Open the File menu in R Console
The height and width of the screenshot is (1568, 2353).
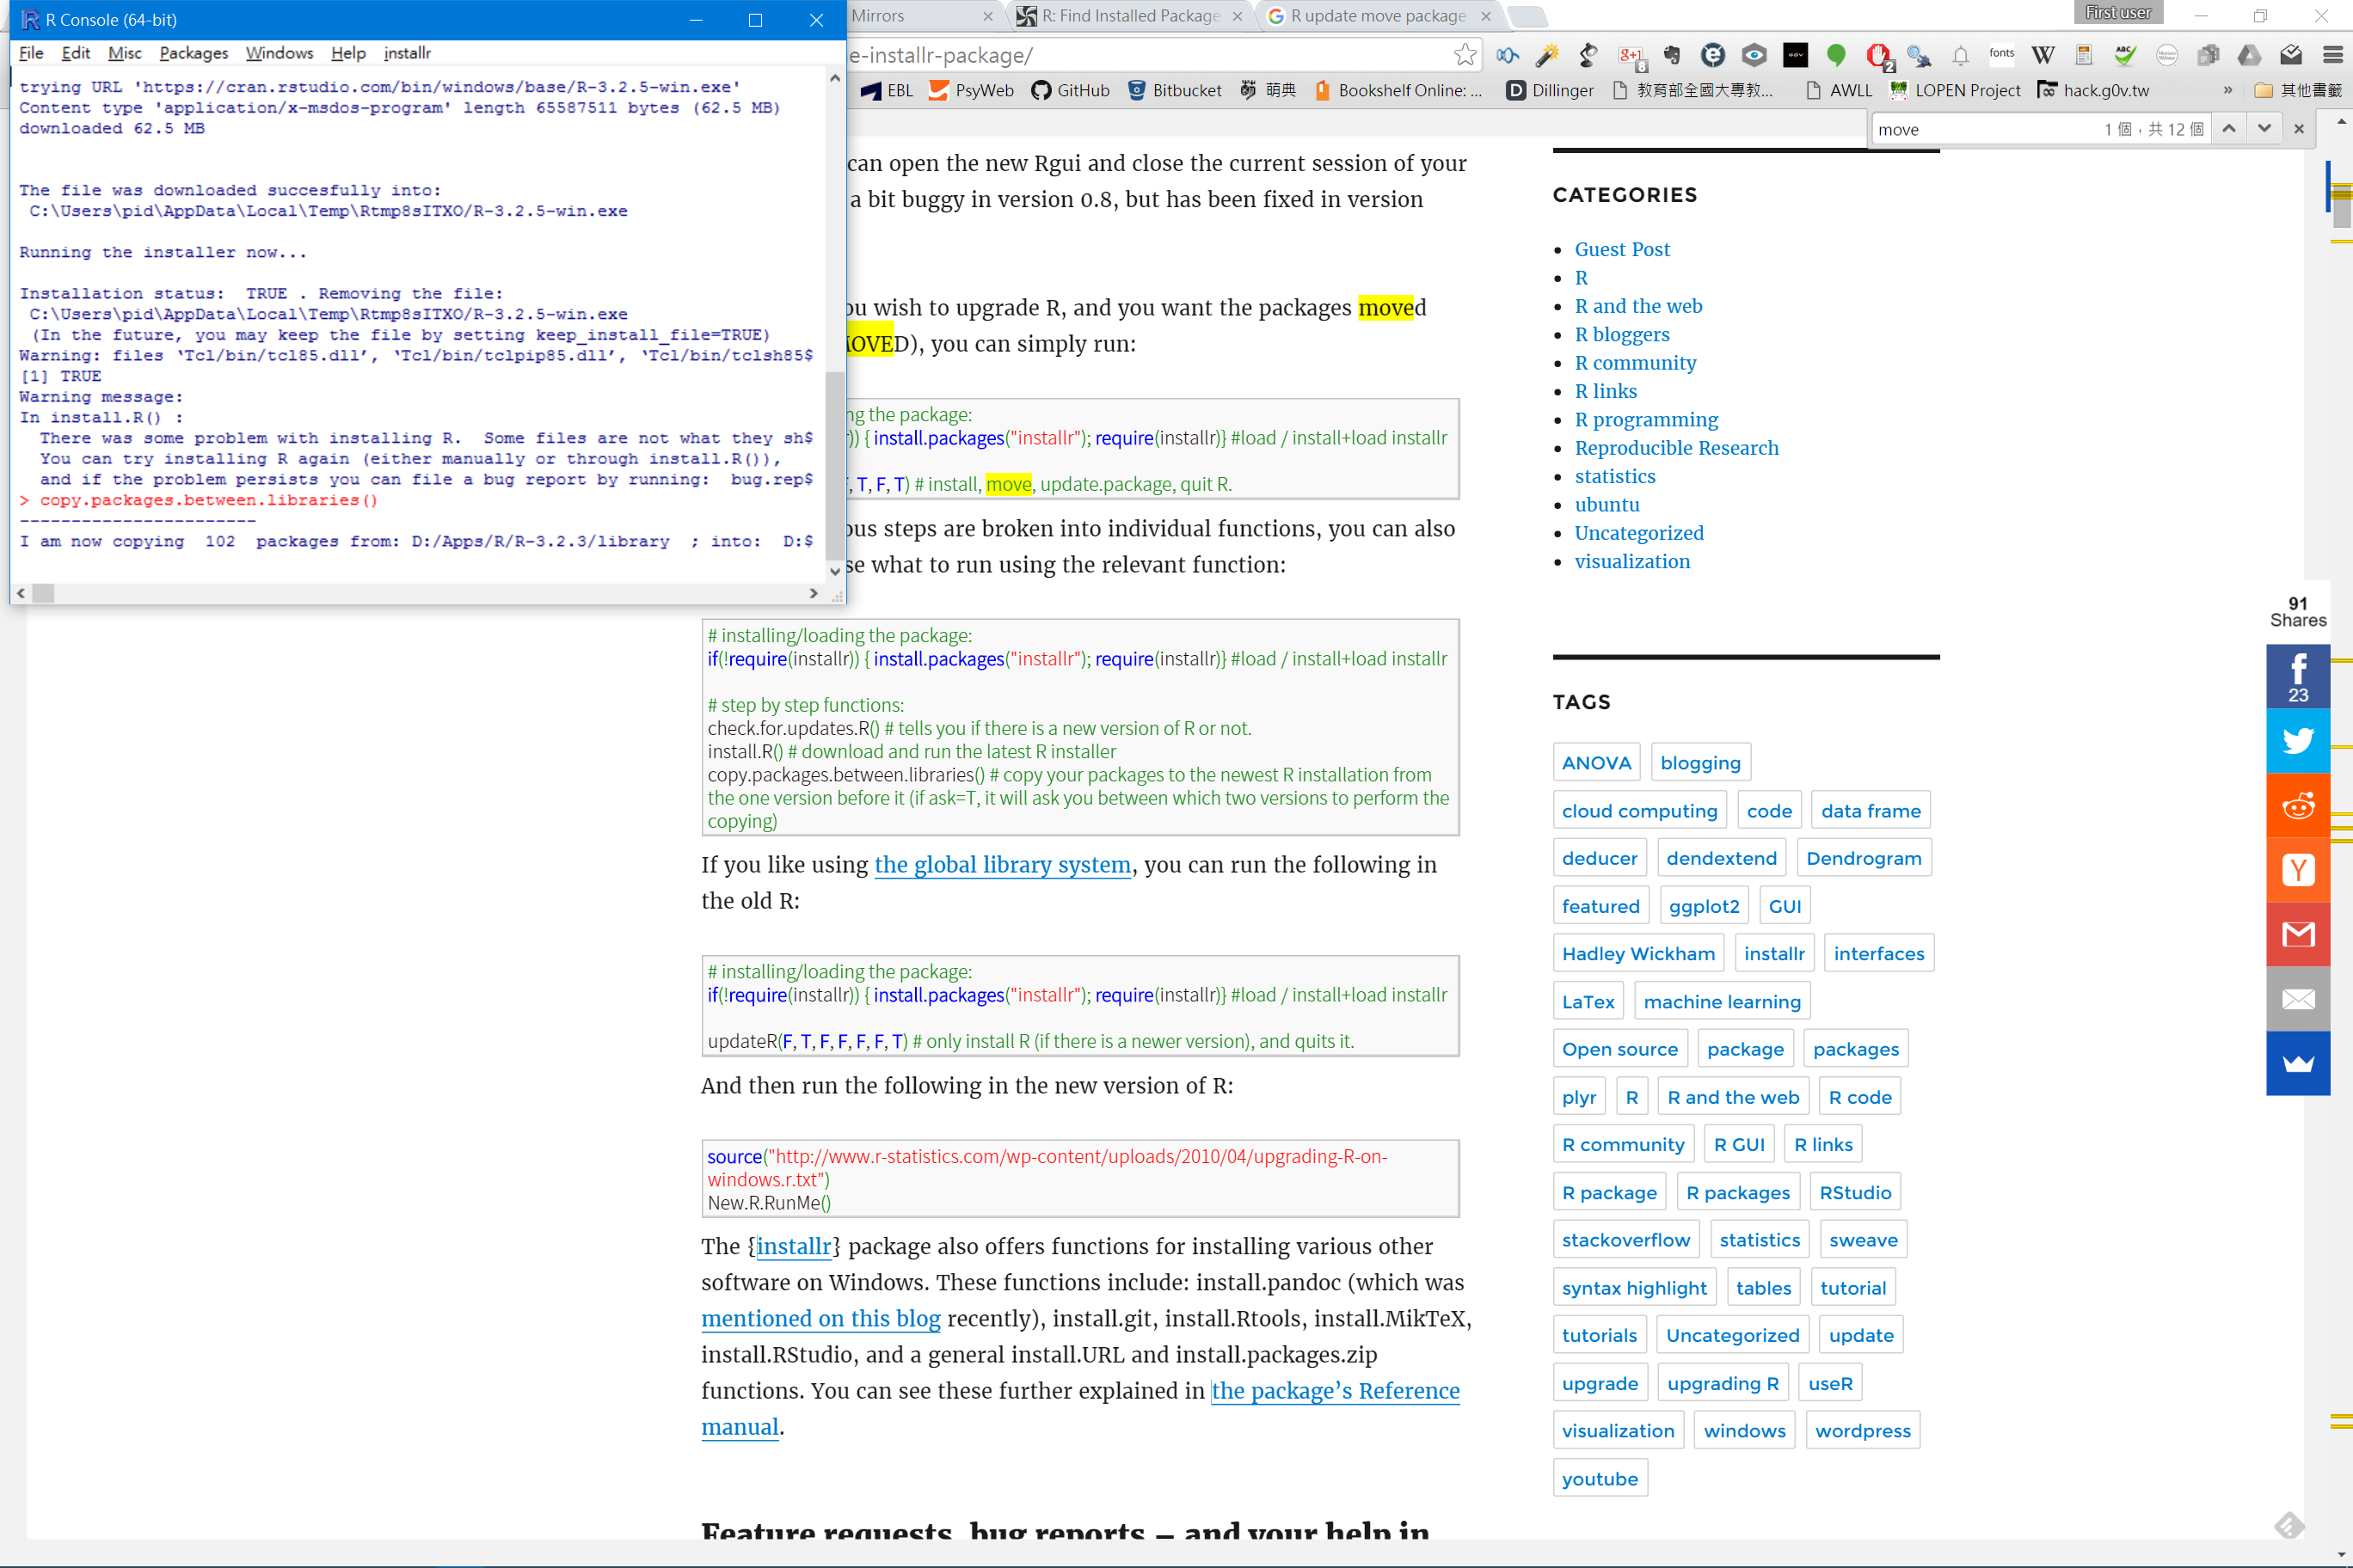click(x=31, y=53)
